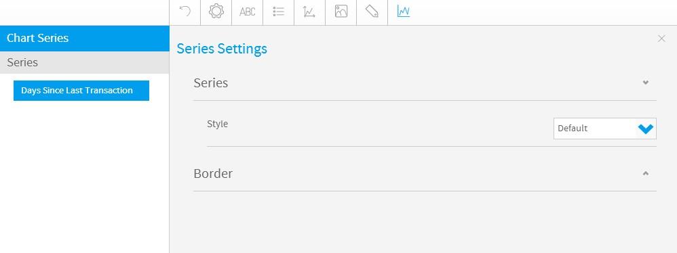The width and height of the screenshot is (677, 253).
Task: Select the blue series line chart icon
Action: pyautogui.click(x=403, y=11)
